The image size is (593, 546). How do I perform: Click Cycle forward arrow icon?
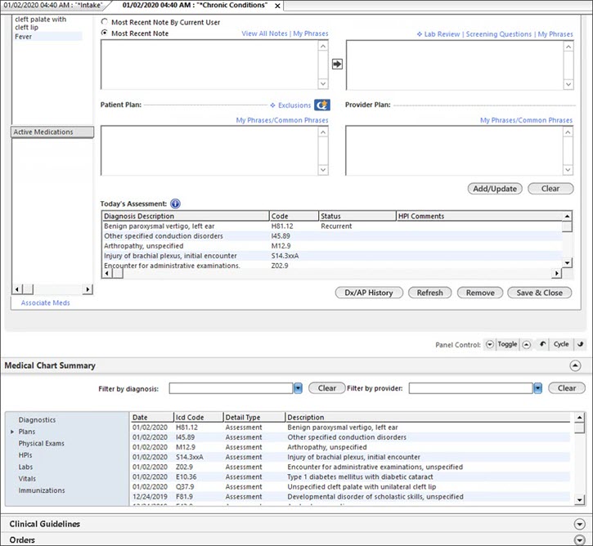click(x=580, y=344)
